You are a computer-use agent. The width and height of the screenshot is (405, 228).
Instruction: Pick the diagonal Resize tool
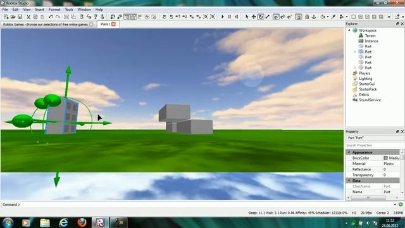point(268,17)
